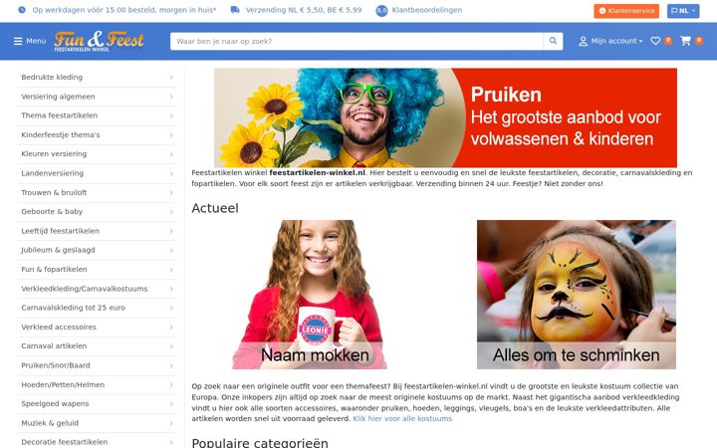Open Decoratie feestartikelen category
717x448 pixels.
tap(97, 442)
